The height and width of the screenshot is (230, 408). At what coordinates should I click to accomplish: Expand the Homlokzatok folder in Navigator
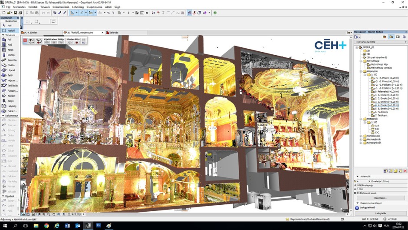(361, 136)
